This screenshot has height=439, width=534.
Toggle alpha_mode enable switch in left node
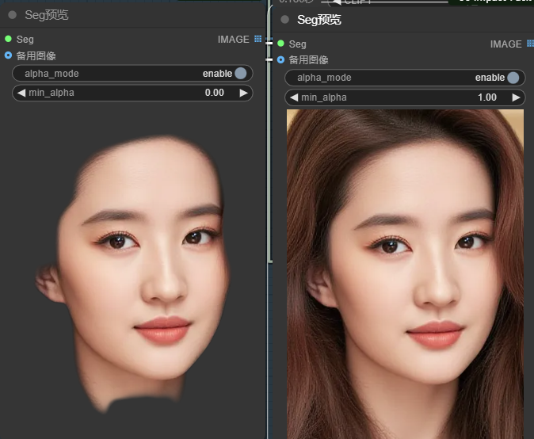[240, 73]
